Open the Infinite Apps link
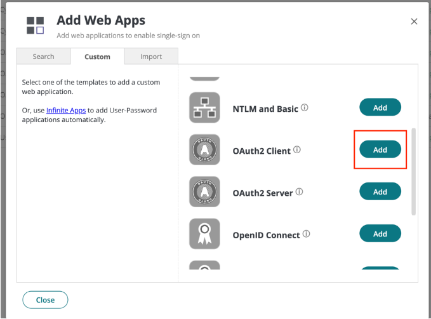The image size is (431, 319). (x=66, y=111)
